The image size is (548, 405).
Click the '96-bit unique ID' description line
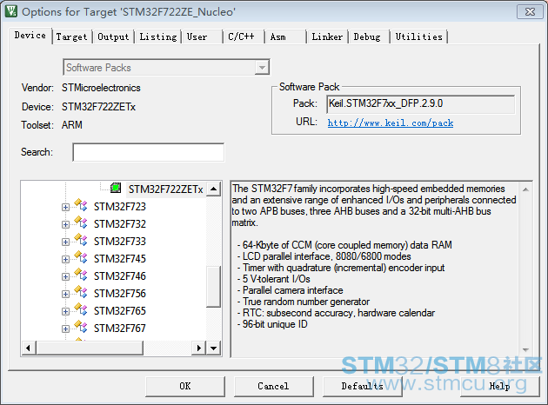click(272, 324)
